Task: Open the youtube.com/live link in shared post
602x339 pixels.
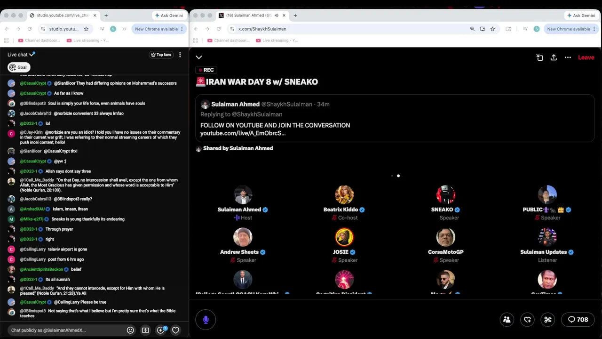Action: 243,133
